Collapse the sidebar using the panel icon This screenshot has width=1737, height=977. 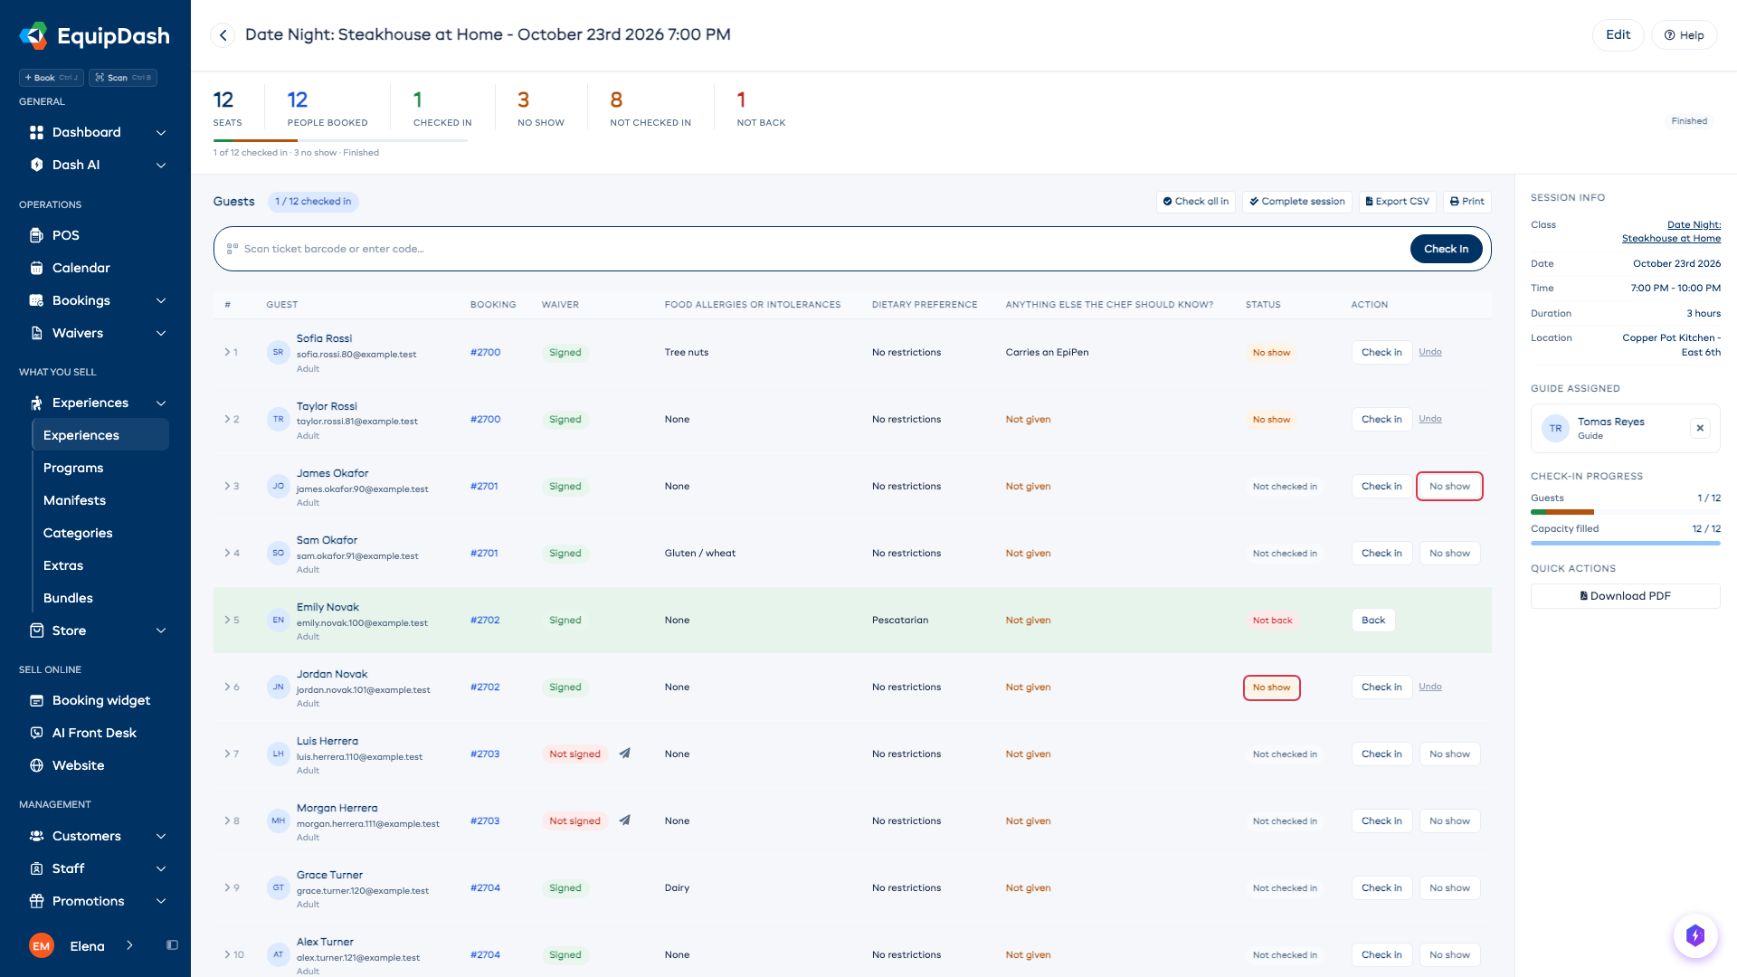coord(172,945)
